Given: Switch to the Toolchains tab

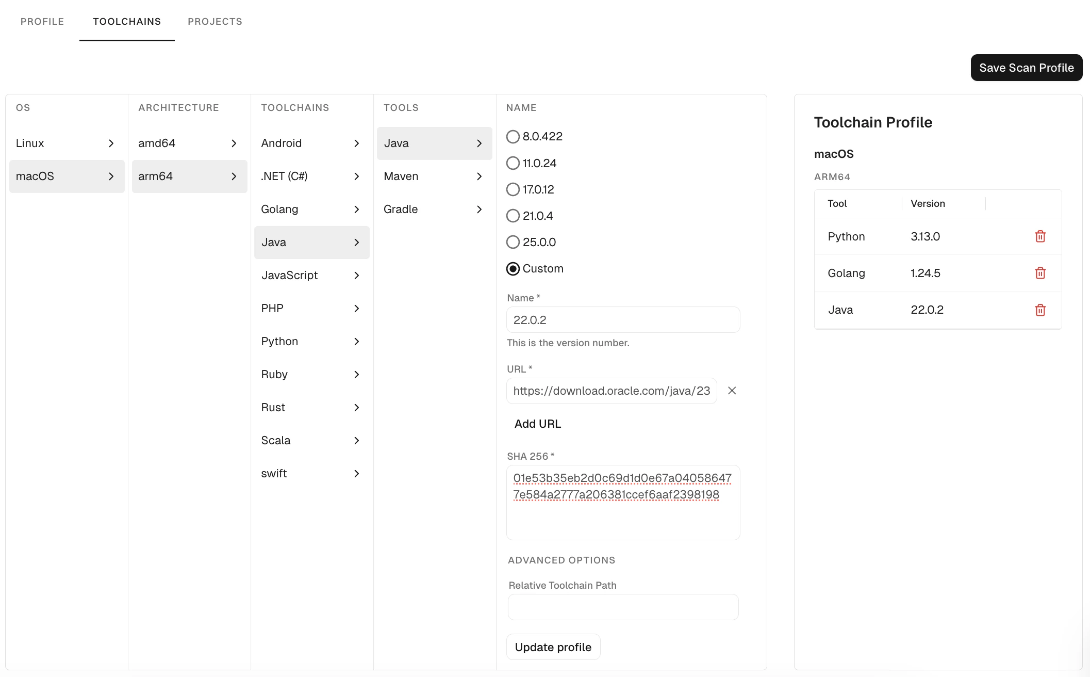Looking at the screenshot, I should coord(127,21).
